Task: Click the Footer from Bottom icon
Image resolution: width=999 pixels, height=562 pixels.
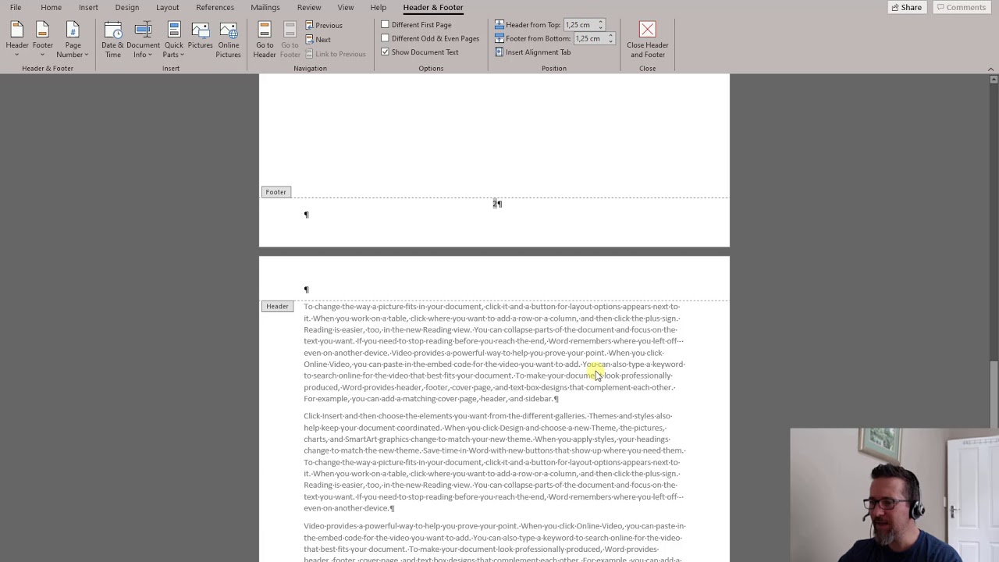Action: pyautogui.click(x=499, y=38)
